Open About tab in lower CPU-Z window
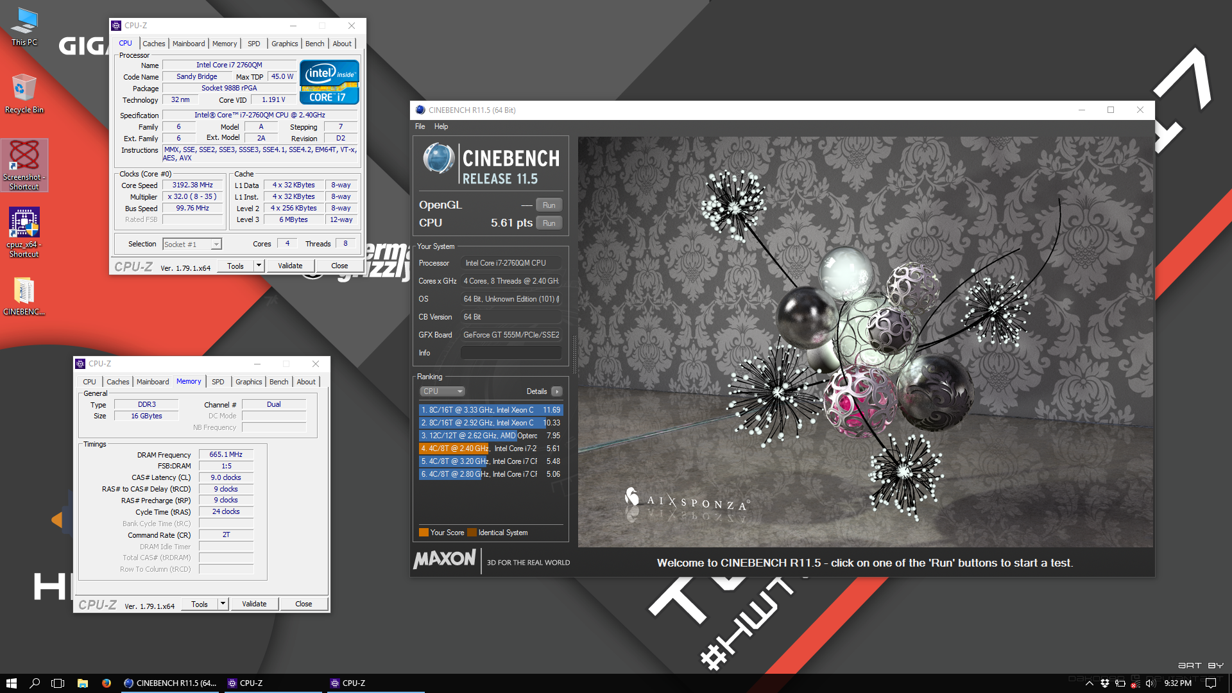Screen dimensions: 1232x693 tap(306, 382)
